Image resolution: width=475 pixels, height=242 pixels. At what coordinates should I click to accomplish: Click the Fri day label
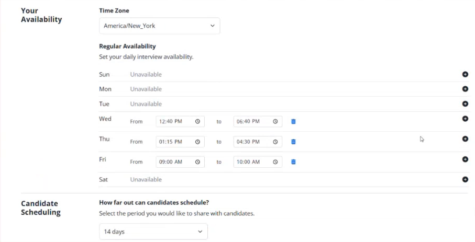(x=103, y=159)
